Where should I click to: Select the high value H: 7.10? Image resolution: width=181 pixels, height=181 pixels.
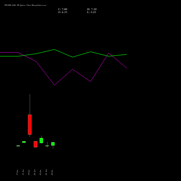coord(92,9)
